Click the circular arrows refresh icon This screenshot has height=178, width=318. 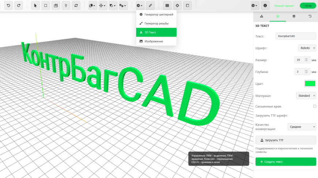coord(76,5)
